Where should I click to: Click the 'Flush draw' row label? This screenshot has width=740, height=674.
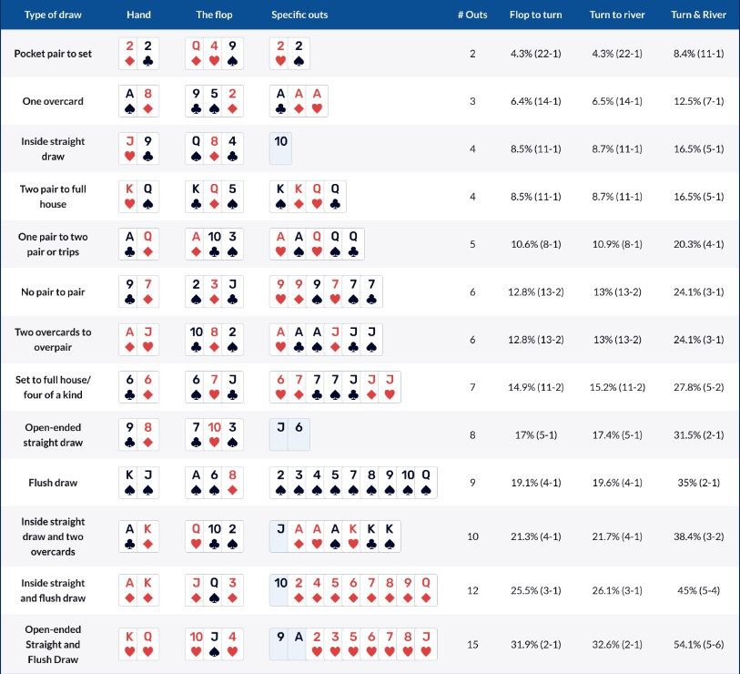click(53, 483)
